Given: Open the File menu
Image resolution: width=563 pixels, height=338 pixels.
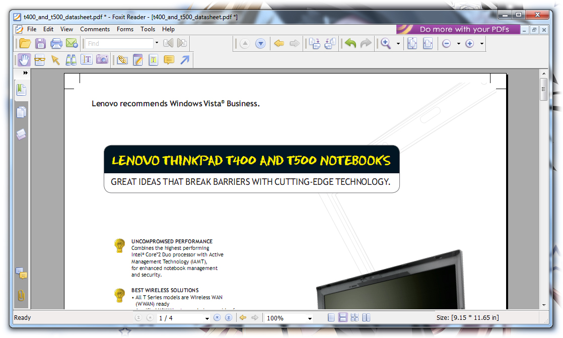Looking at the screenshot, I should [32, 29].
